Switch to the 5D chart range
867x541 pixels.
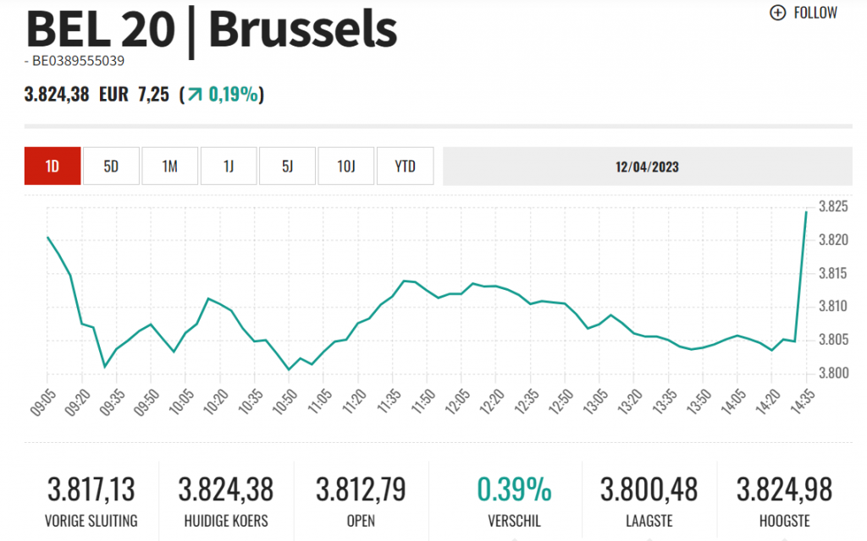pyautogui.click(x=111, y=167)
